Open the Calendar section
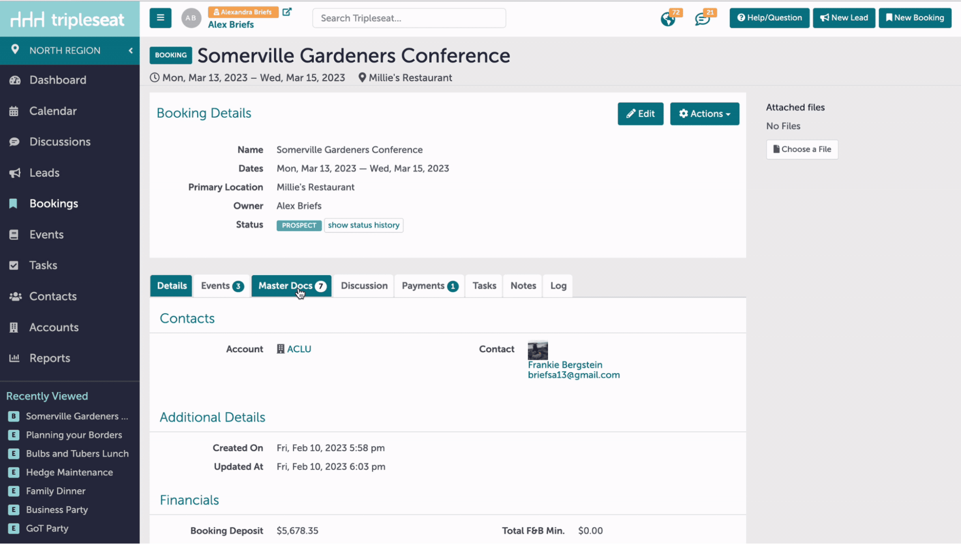Image resolution: width=961 pixels, height=544 pixels. click(x=53, y=111)
